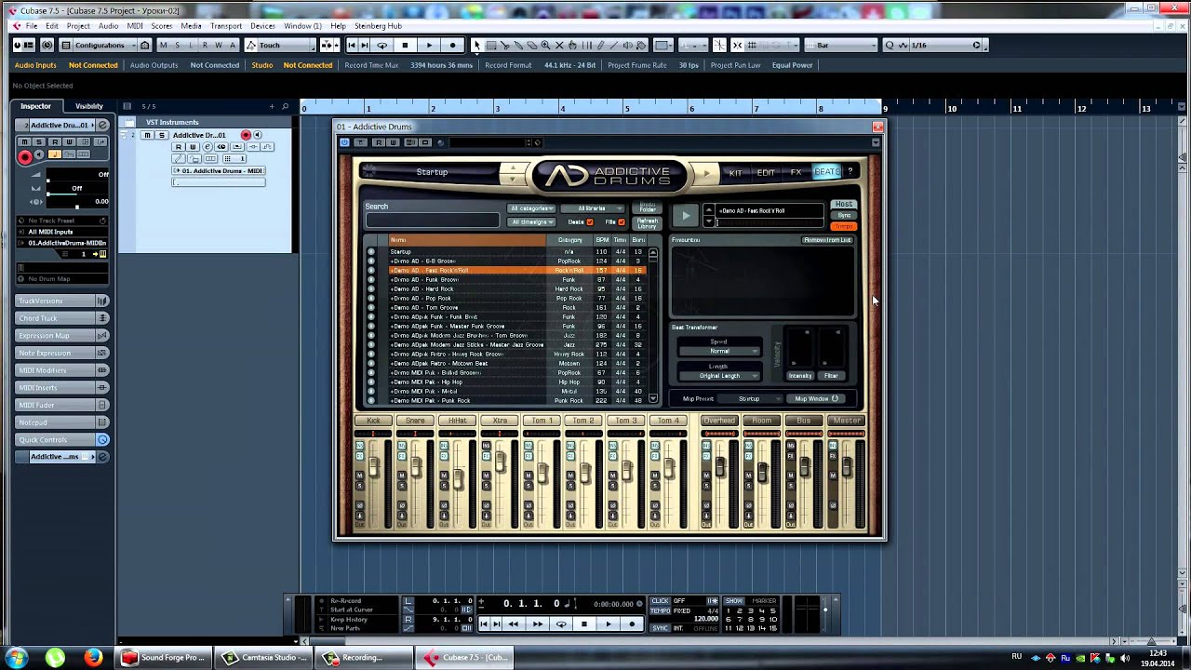This screenshot has height=670, width=1191.
Task: Click Stop in the transport panel
Action: pyautogui.click(x=584, y=624)
